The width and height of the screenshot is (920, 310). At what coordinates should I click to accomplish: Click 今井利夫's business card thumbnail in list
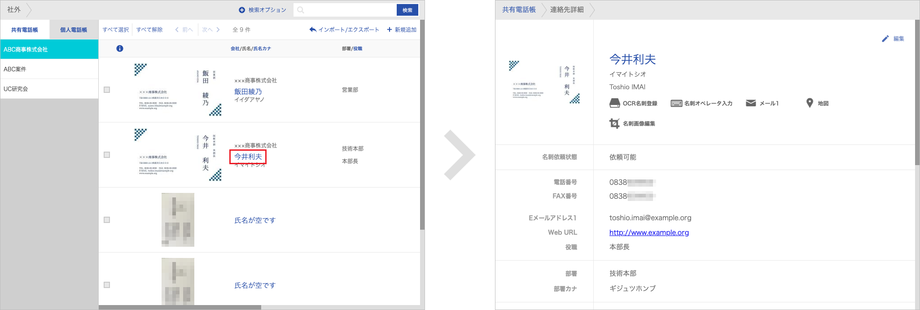click(x=178, y=155)
